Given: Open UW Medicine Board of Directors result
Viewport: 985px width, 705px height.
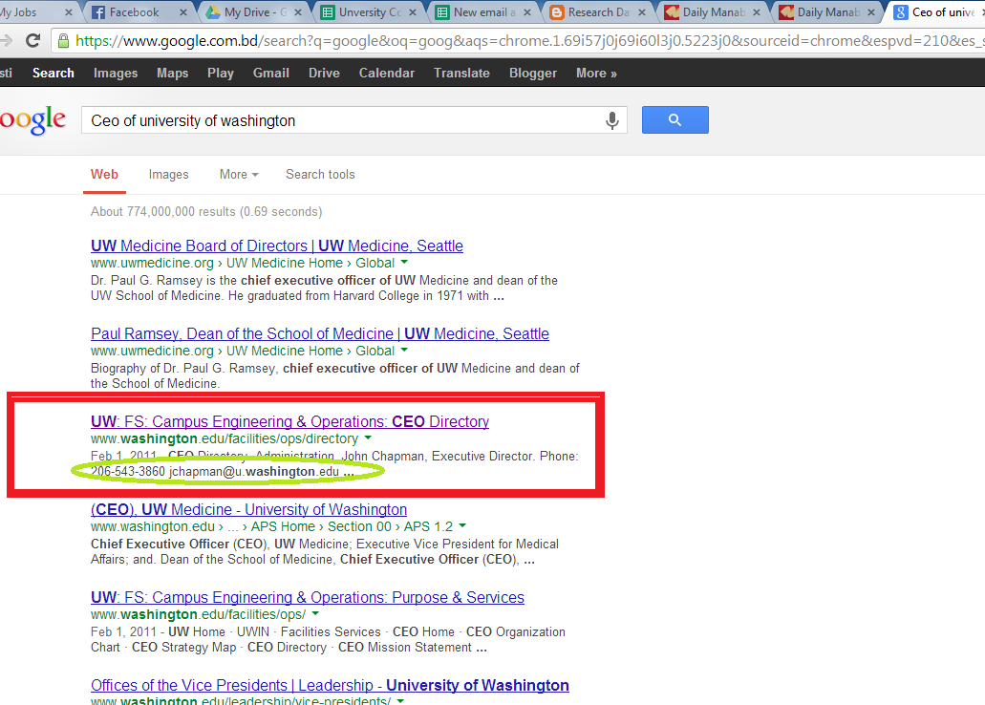Looking at the screenshot, I should click(x=277, y=246).
